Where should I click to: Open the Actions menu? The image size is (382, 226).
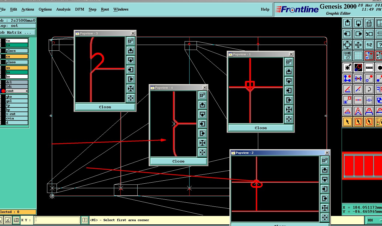(28, 9)
